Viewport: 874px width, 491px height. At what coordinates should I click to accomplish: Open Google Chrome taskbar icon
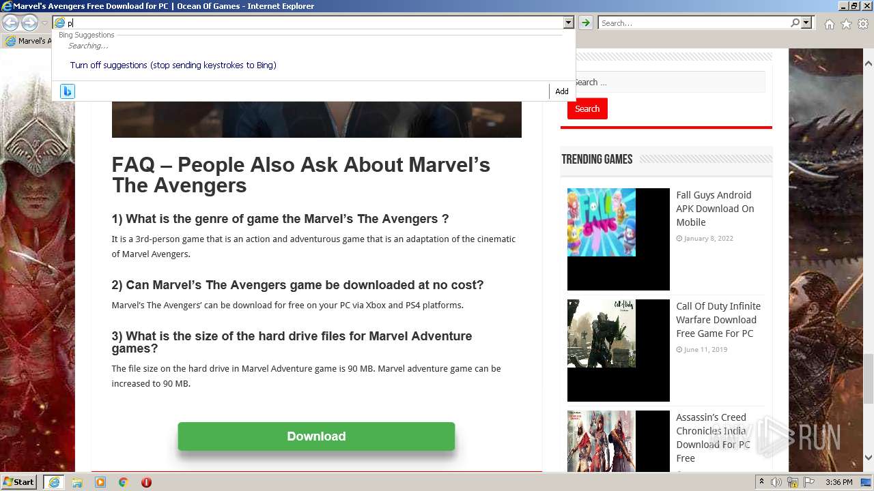coord(124,482)
